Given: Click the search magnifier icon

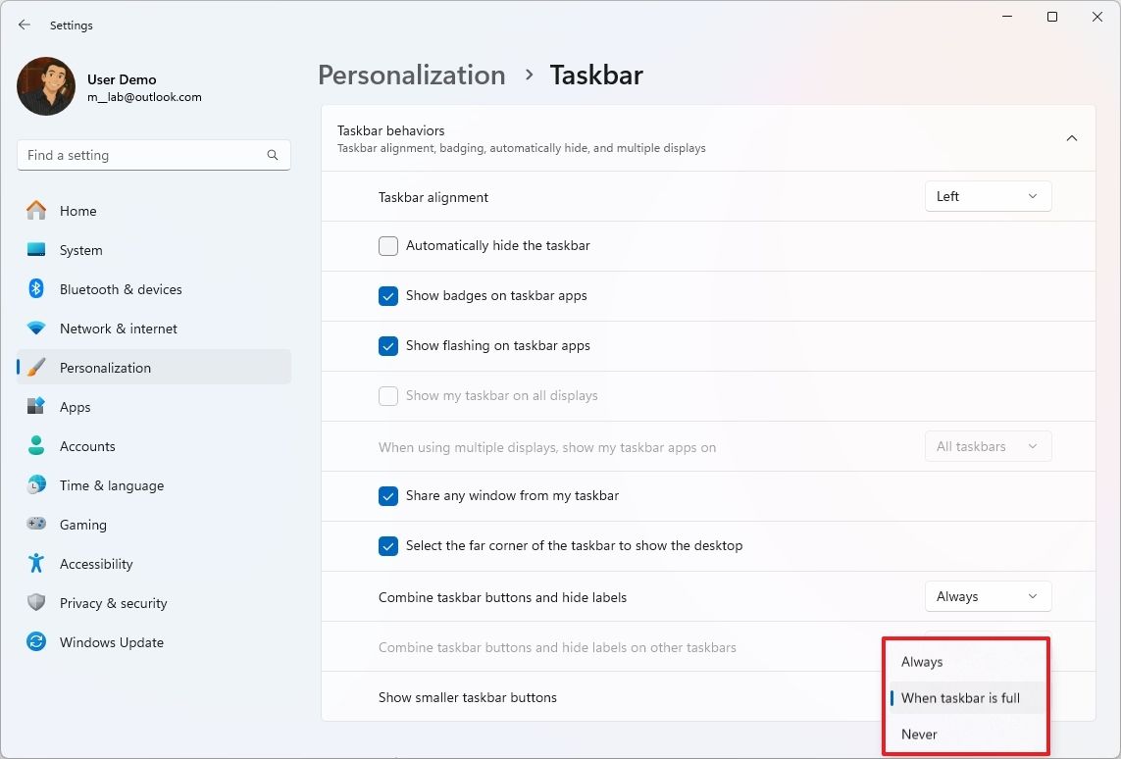Looking at the screenshot, I should pyautogui.click(x=273, y=155).
